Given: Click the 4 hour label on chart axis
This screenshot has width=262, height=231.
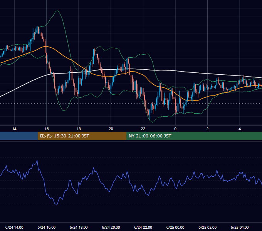Looking at the screenshot, I should [x=240, y=129].
